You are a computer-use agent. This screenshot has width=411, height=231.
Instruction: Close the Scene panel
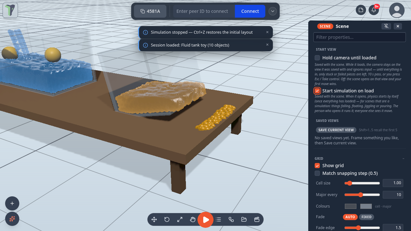pos(398,26)
